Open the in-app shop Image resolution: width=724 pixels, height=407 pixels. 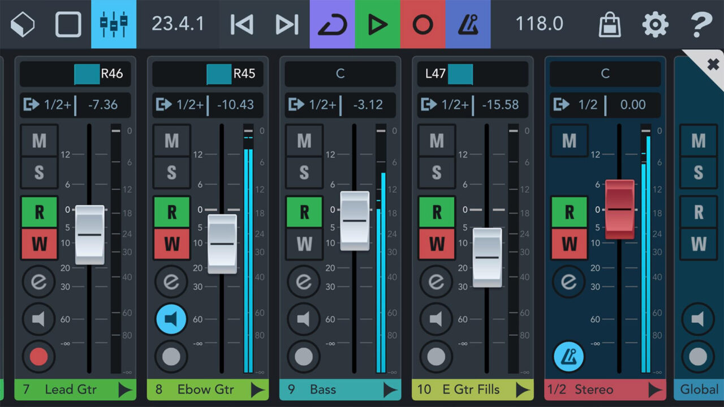pos(609,24)
